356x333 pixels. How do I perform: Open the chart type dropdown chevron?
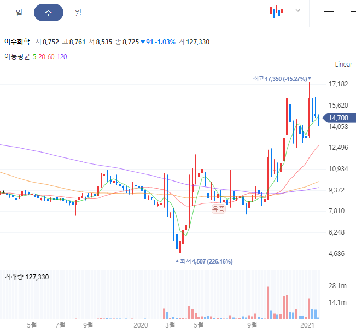coord(298,10)
